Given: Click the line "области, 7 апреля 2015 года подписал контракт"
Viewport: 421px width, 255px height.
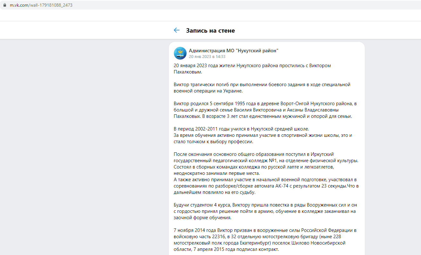Looking at the screenshot, I should 226,249.
